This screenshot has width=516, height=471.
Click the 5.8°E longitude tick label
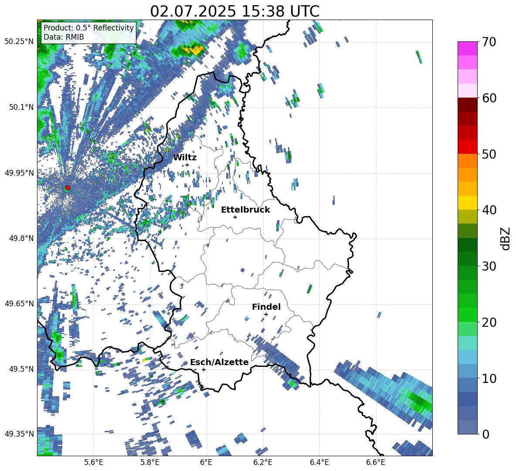(x=150, y=462)
